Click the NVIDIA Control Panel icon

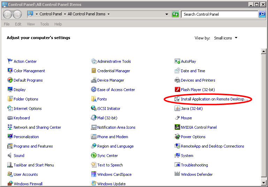pos(177,127)
